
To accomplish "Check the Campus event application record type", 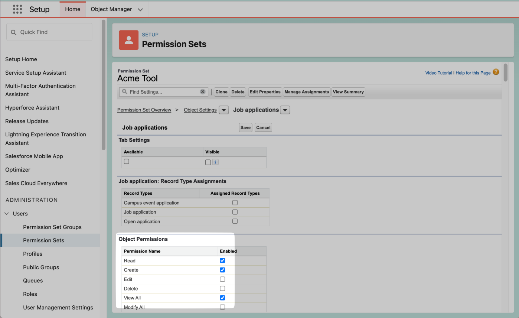I will coord(235,203).
